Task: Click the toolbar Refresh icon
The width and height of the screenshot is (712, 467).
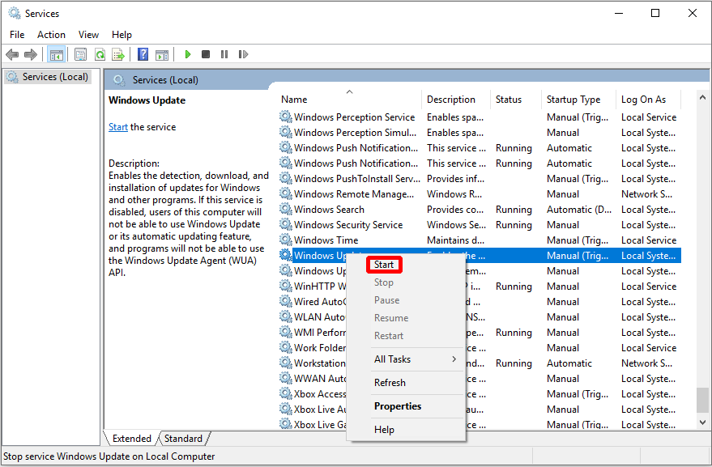Action: pos(100,54)
